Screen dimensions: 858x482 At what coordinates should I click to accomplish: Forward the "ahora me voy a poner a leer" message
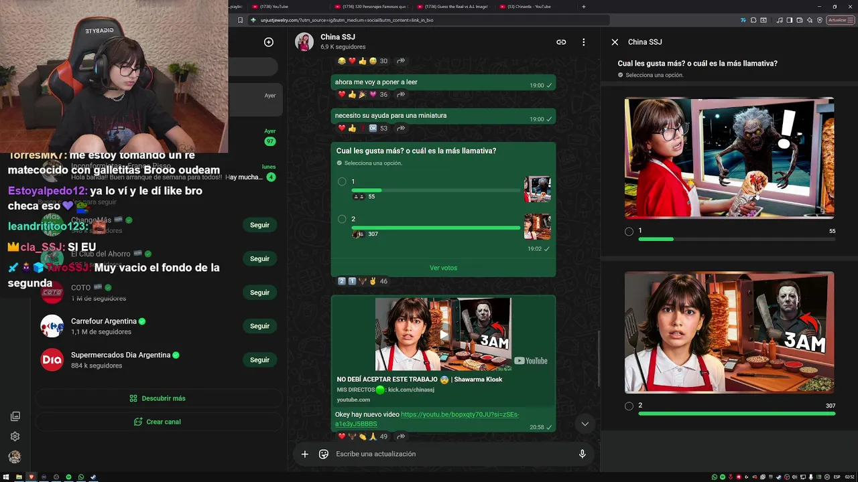click(401, 94)
